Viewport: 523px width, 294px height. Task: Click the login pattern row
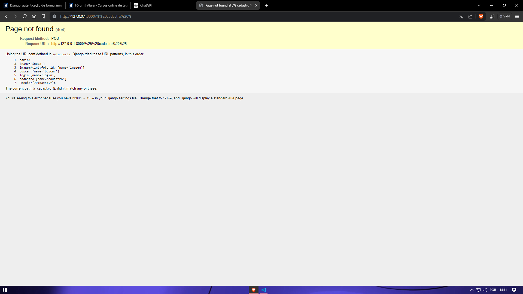37,75
